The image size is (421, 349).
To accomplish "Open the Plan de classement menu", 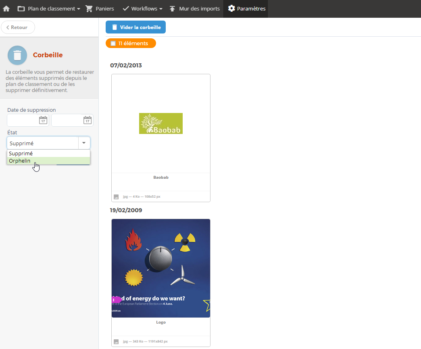I will (x=49, y=8).
